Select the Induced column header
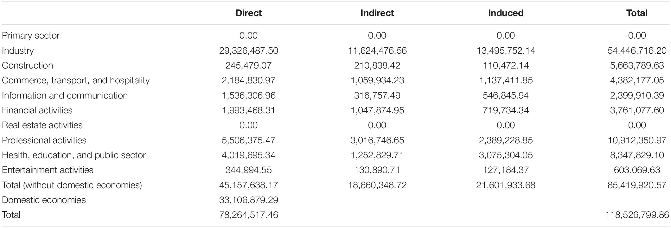The height and width of the screenshot is (228, 671). [506, 13]
